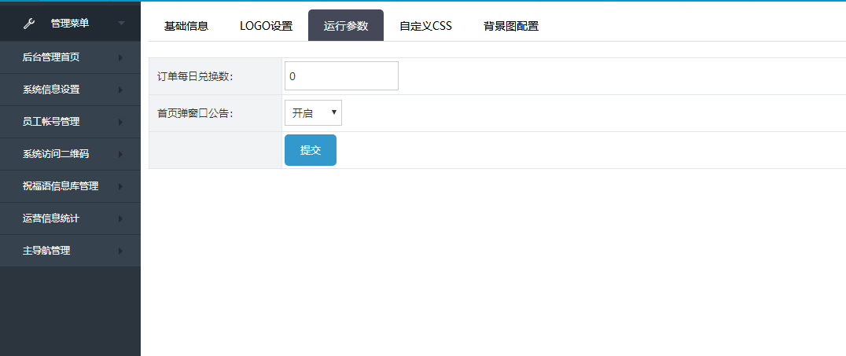Collapse the 管理菜单 header dropdown arrow

pos(121,24)
